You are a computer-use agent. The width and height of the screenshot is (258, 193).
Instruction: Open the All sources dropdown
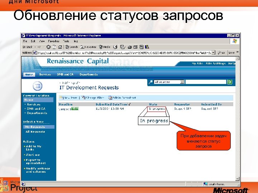[x=182, y=82]
